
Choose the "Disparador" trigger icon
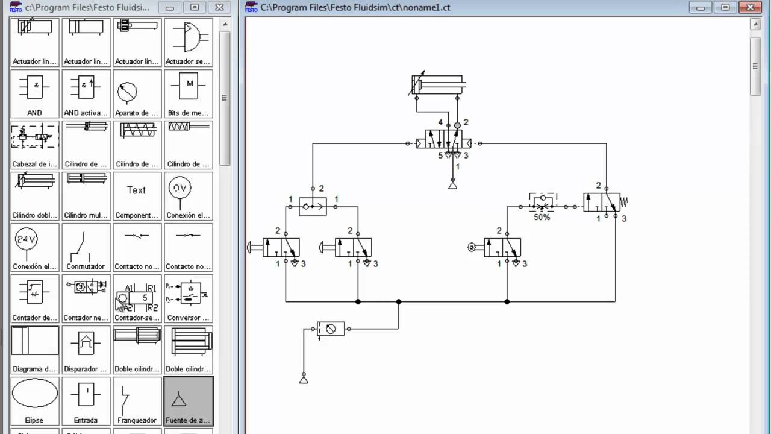(x=86, y=350)
